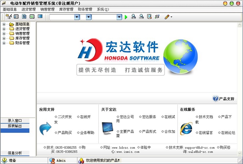Click the blue screen toolbar icon

click(40, 16)
